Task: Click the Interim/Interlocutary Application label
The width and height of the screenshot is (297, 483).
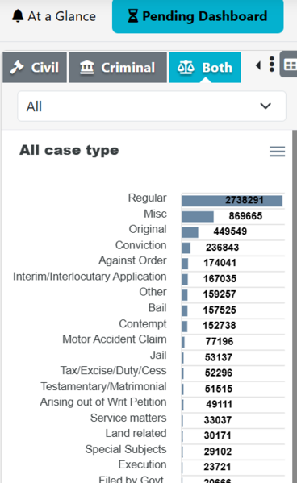Action: [90, 277]
